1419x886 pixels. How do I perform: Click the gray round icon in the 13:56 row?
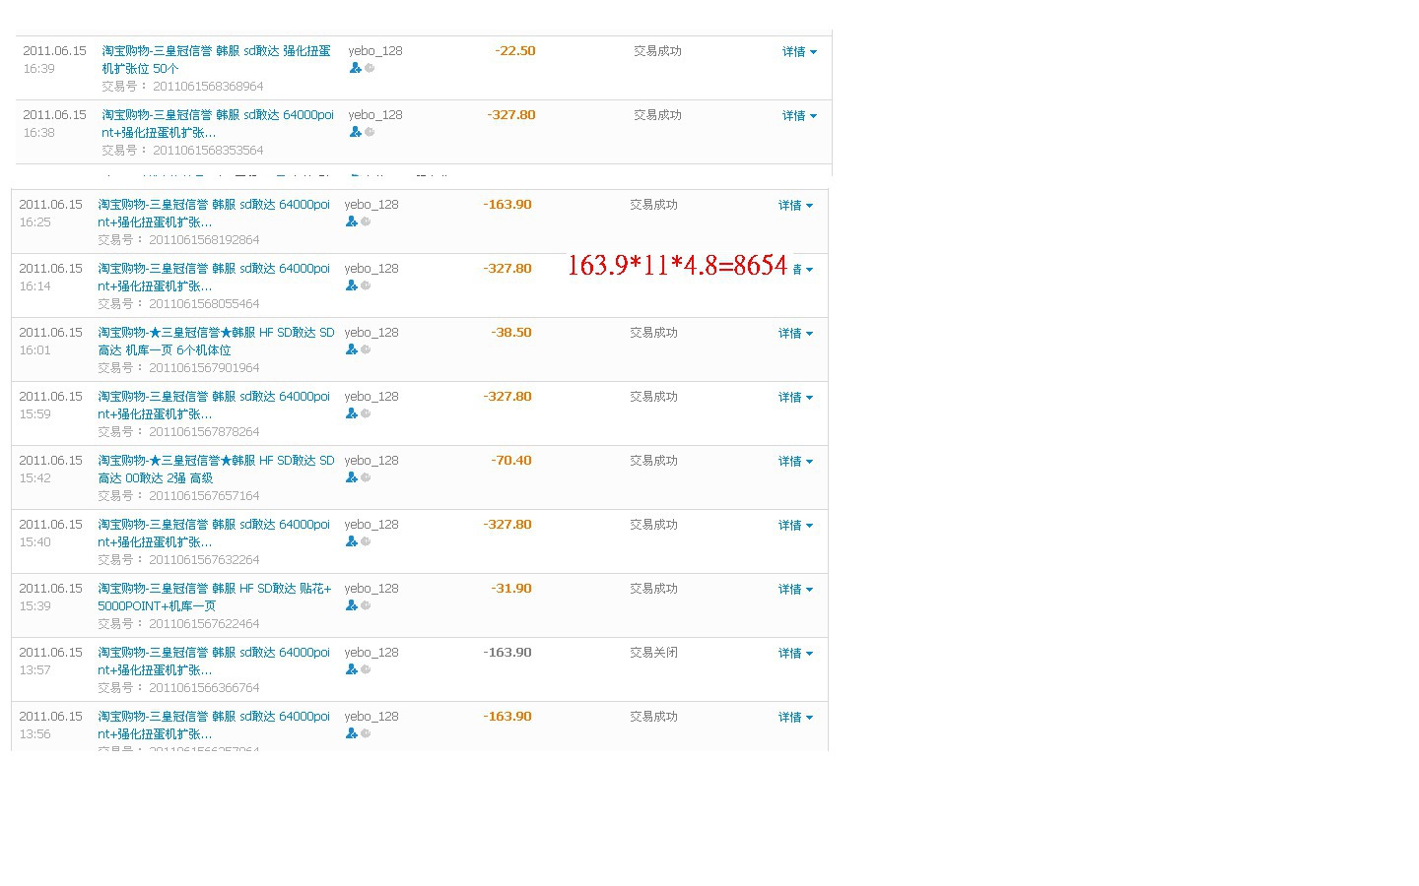(x=366, y=733)
